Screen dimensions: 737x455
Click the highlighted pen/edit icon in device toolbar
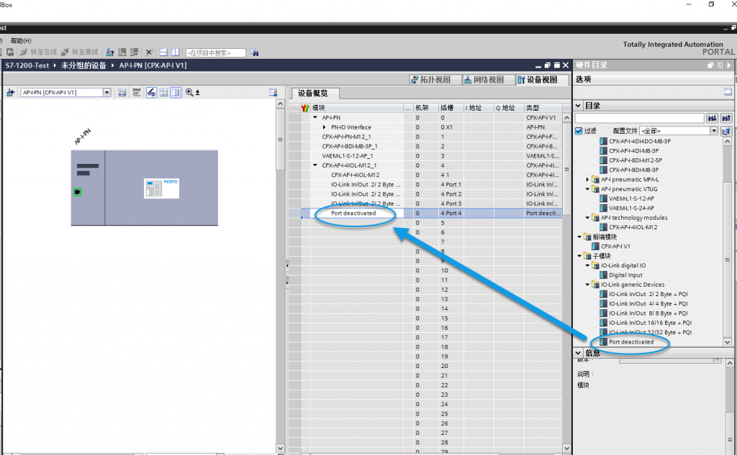tap(151, 93)
